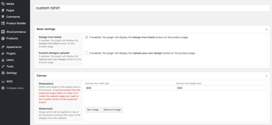This screenshot has height=125, width=272.
Task: Click the Canvas max width field
Action: point(130,88)
